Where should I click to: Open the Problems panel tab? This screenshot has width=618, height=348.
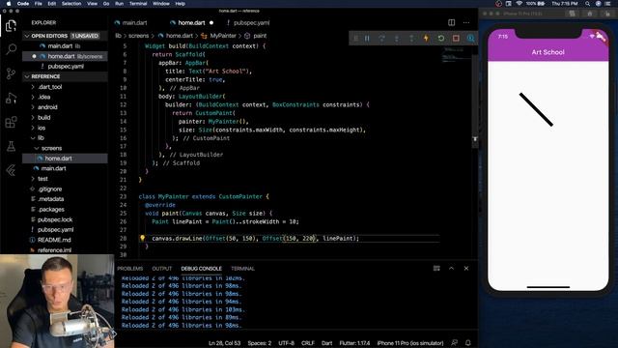tap(130, 269)
